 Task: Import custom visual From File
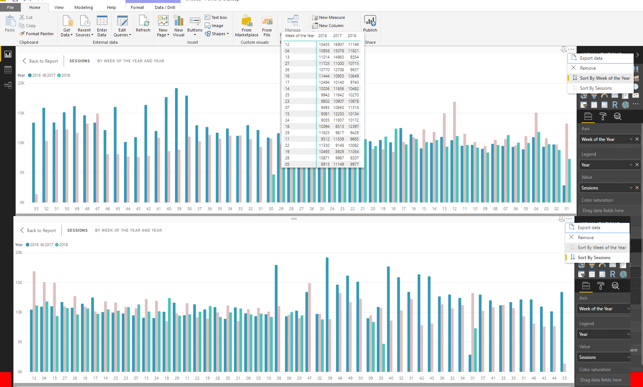pyautogui.click(x=267, y=26)
